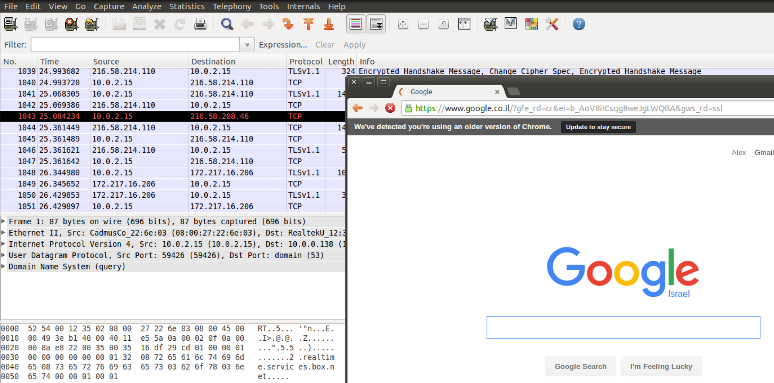This screenshot has height=383, width=774.
Task: Select packet 1048 to 172.217.16.206
Action: (173, 173)
